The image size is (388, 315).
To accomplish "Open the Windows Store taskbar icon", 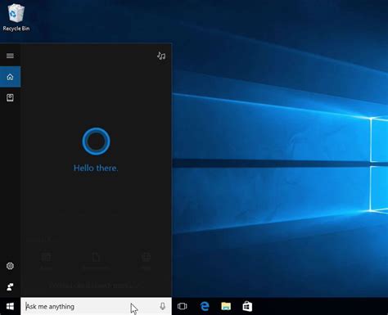I will tap(247, 306).
